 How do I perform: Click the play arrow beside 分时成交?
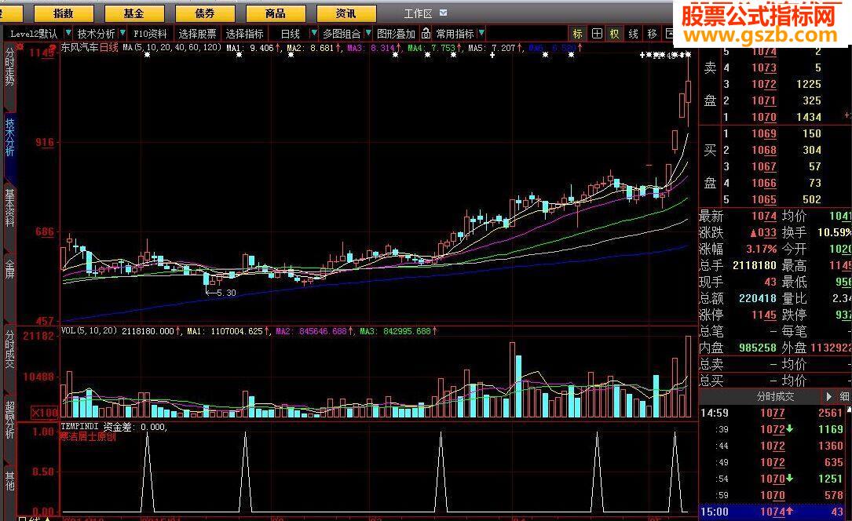pos(828,397)
